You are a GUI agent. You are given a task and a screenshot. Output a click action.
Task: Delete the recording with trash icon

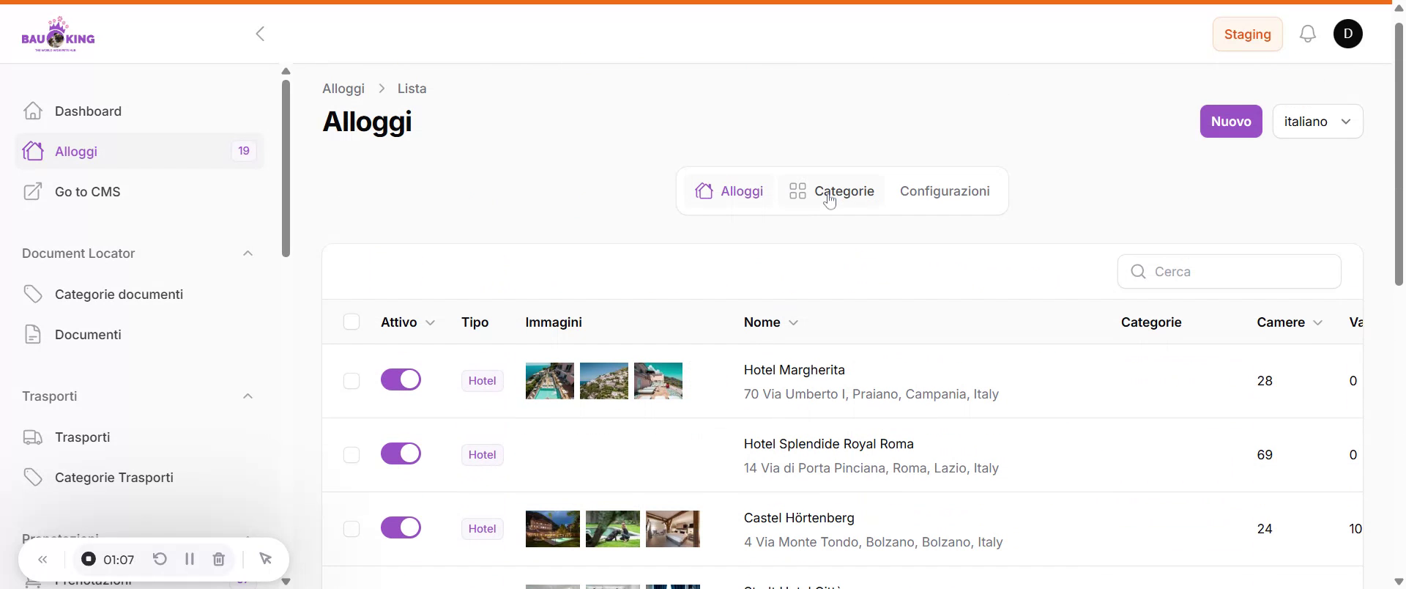219,560
